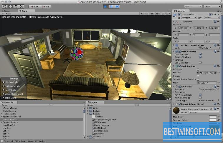223x143 pixels.
Task: Open the Layout dropdown
Action: click(212, 6)
